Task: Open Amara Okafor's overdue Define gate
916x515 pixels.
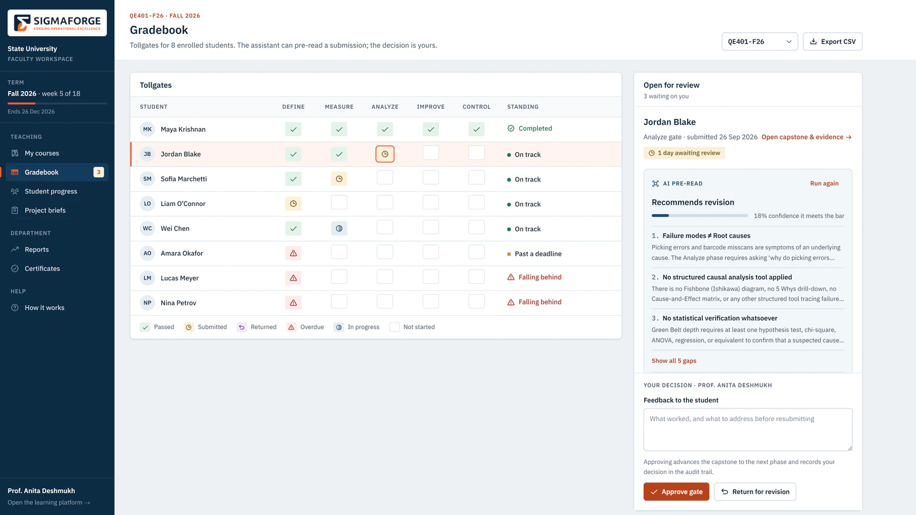Action: click(x=293, y=253)
